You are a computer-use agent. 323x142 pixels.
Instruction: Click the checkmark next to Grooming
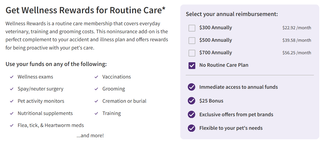tap(96, 89)
